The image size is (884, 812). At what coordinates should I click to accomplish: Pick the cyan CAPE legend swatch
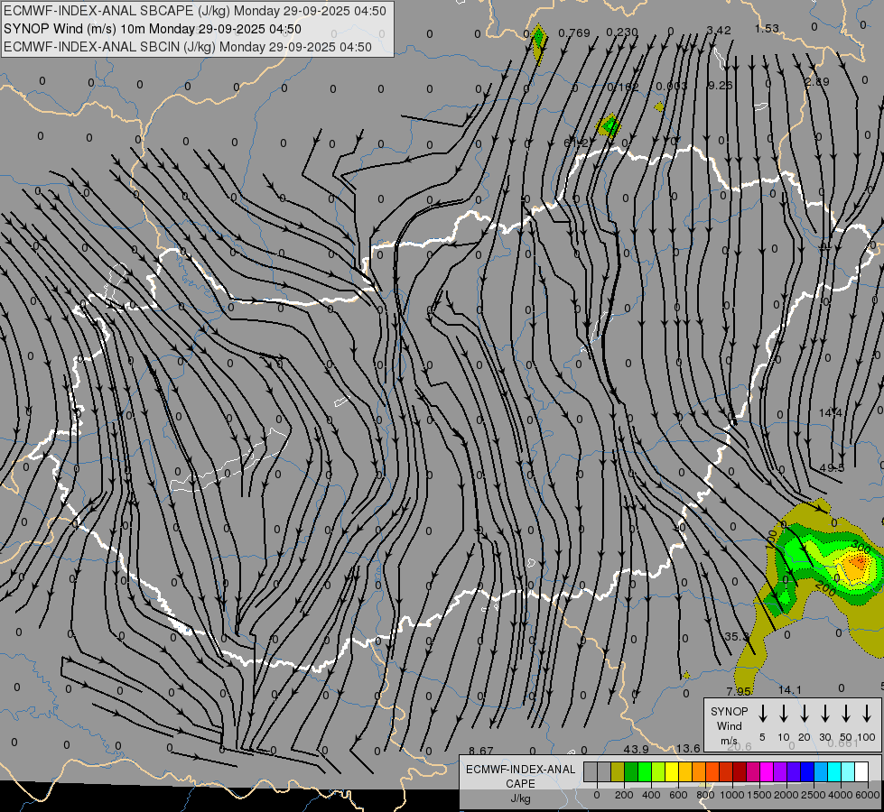click(833, 771)
